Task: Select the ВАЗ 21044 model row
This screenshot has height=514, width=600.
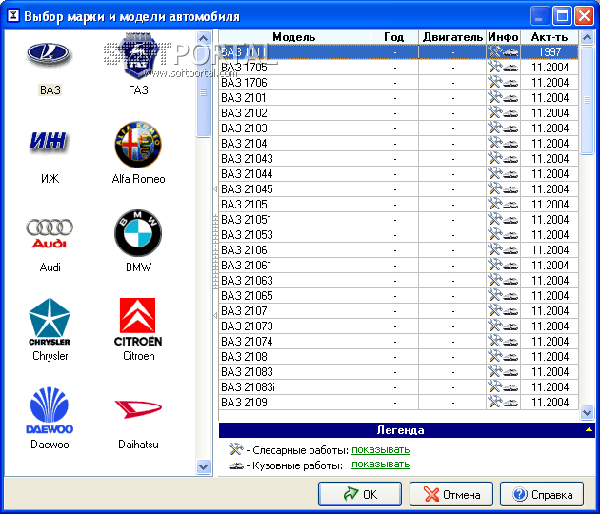Action: [398, 174]
